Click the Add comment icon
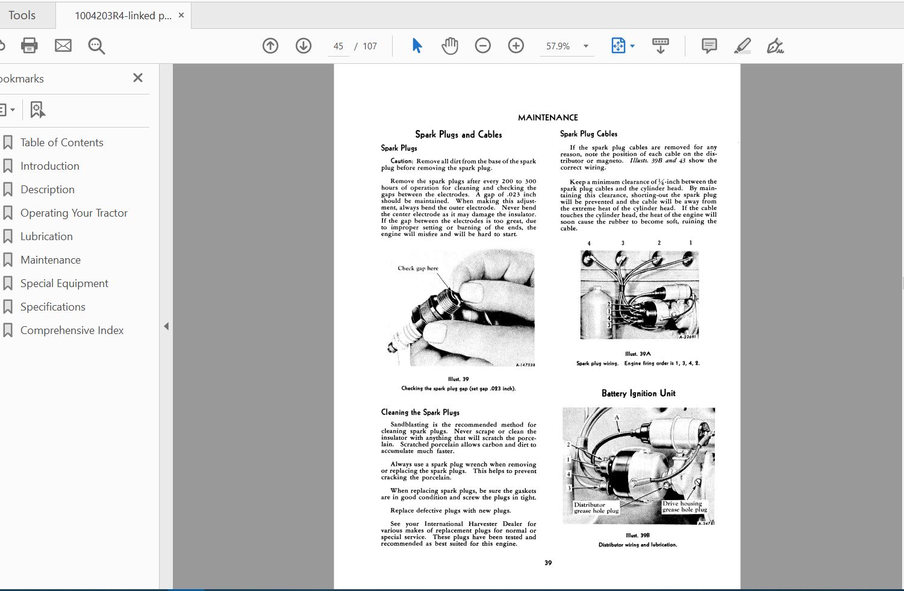Viewport: 904px width, 591px height. tap(708, 45)
